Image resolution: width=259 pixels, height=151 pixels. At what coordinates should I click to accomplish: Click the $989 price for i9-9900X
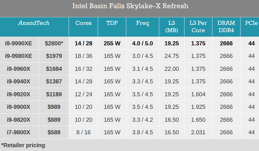54,107
